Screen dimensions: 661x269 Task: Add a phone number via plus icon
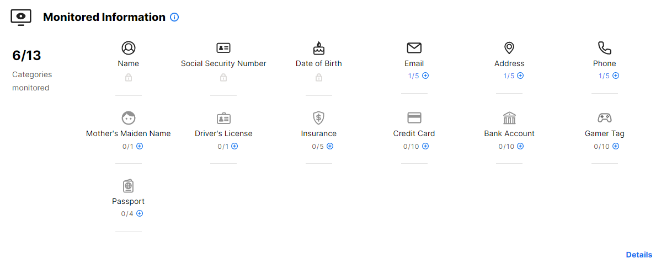(x=616, y=76)
